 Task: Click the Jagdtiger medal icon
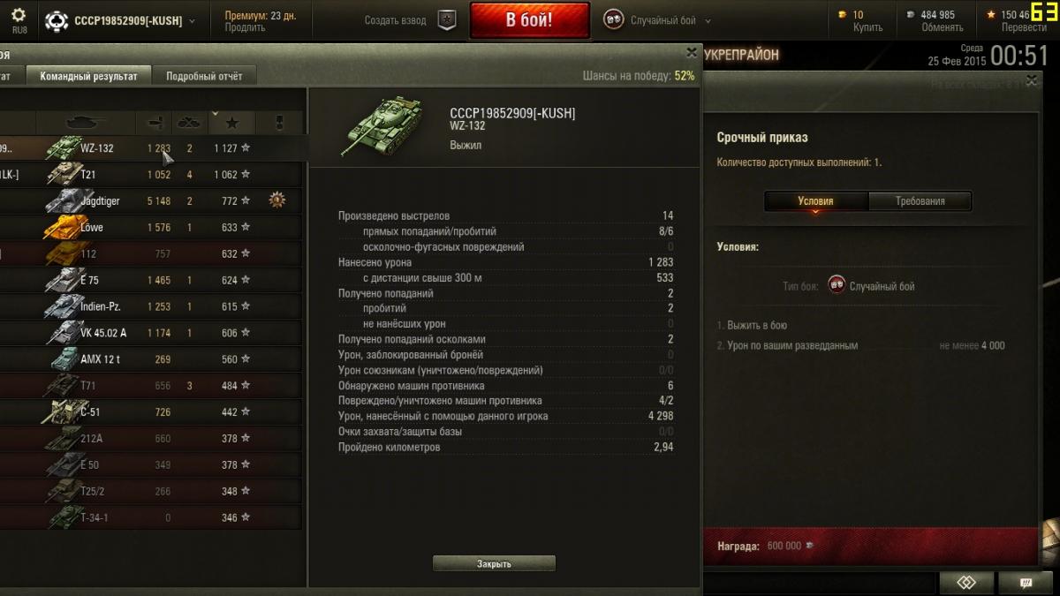(277, 200)
